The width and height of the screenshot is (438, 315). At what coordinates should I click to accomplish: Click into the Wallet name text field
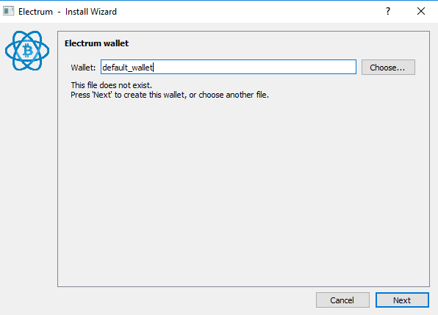229,67
